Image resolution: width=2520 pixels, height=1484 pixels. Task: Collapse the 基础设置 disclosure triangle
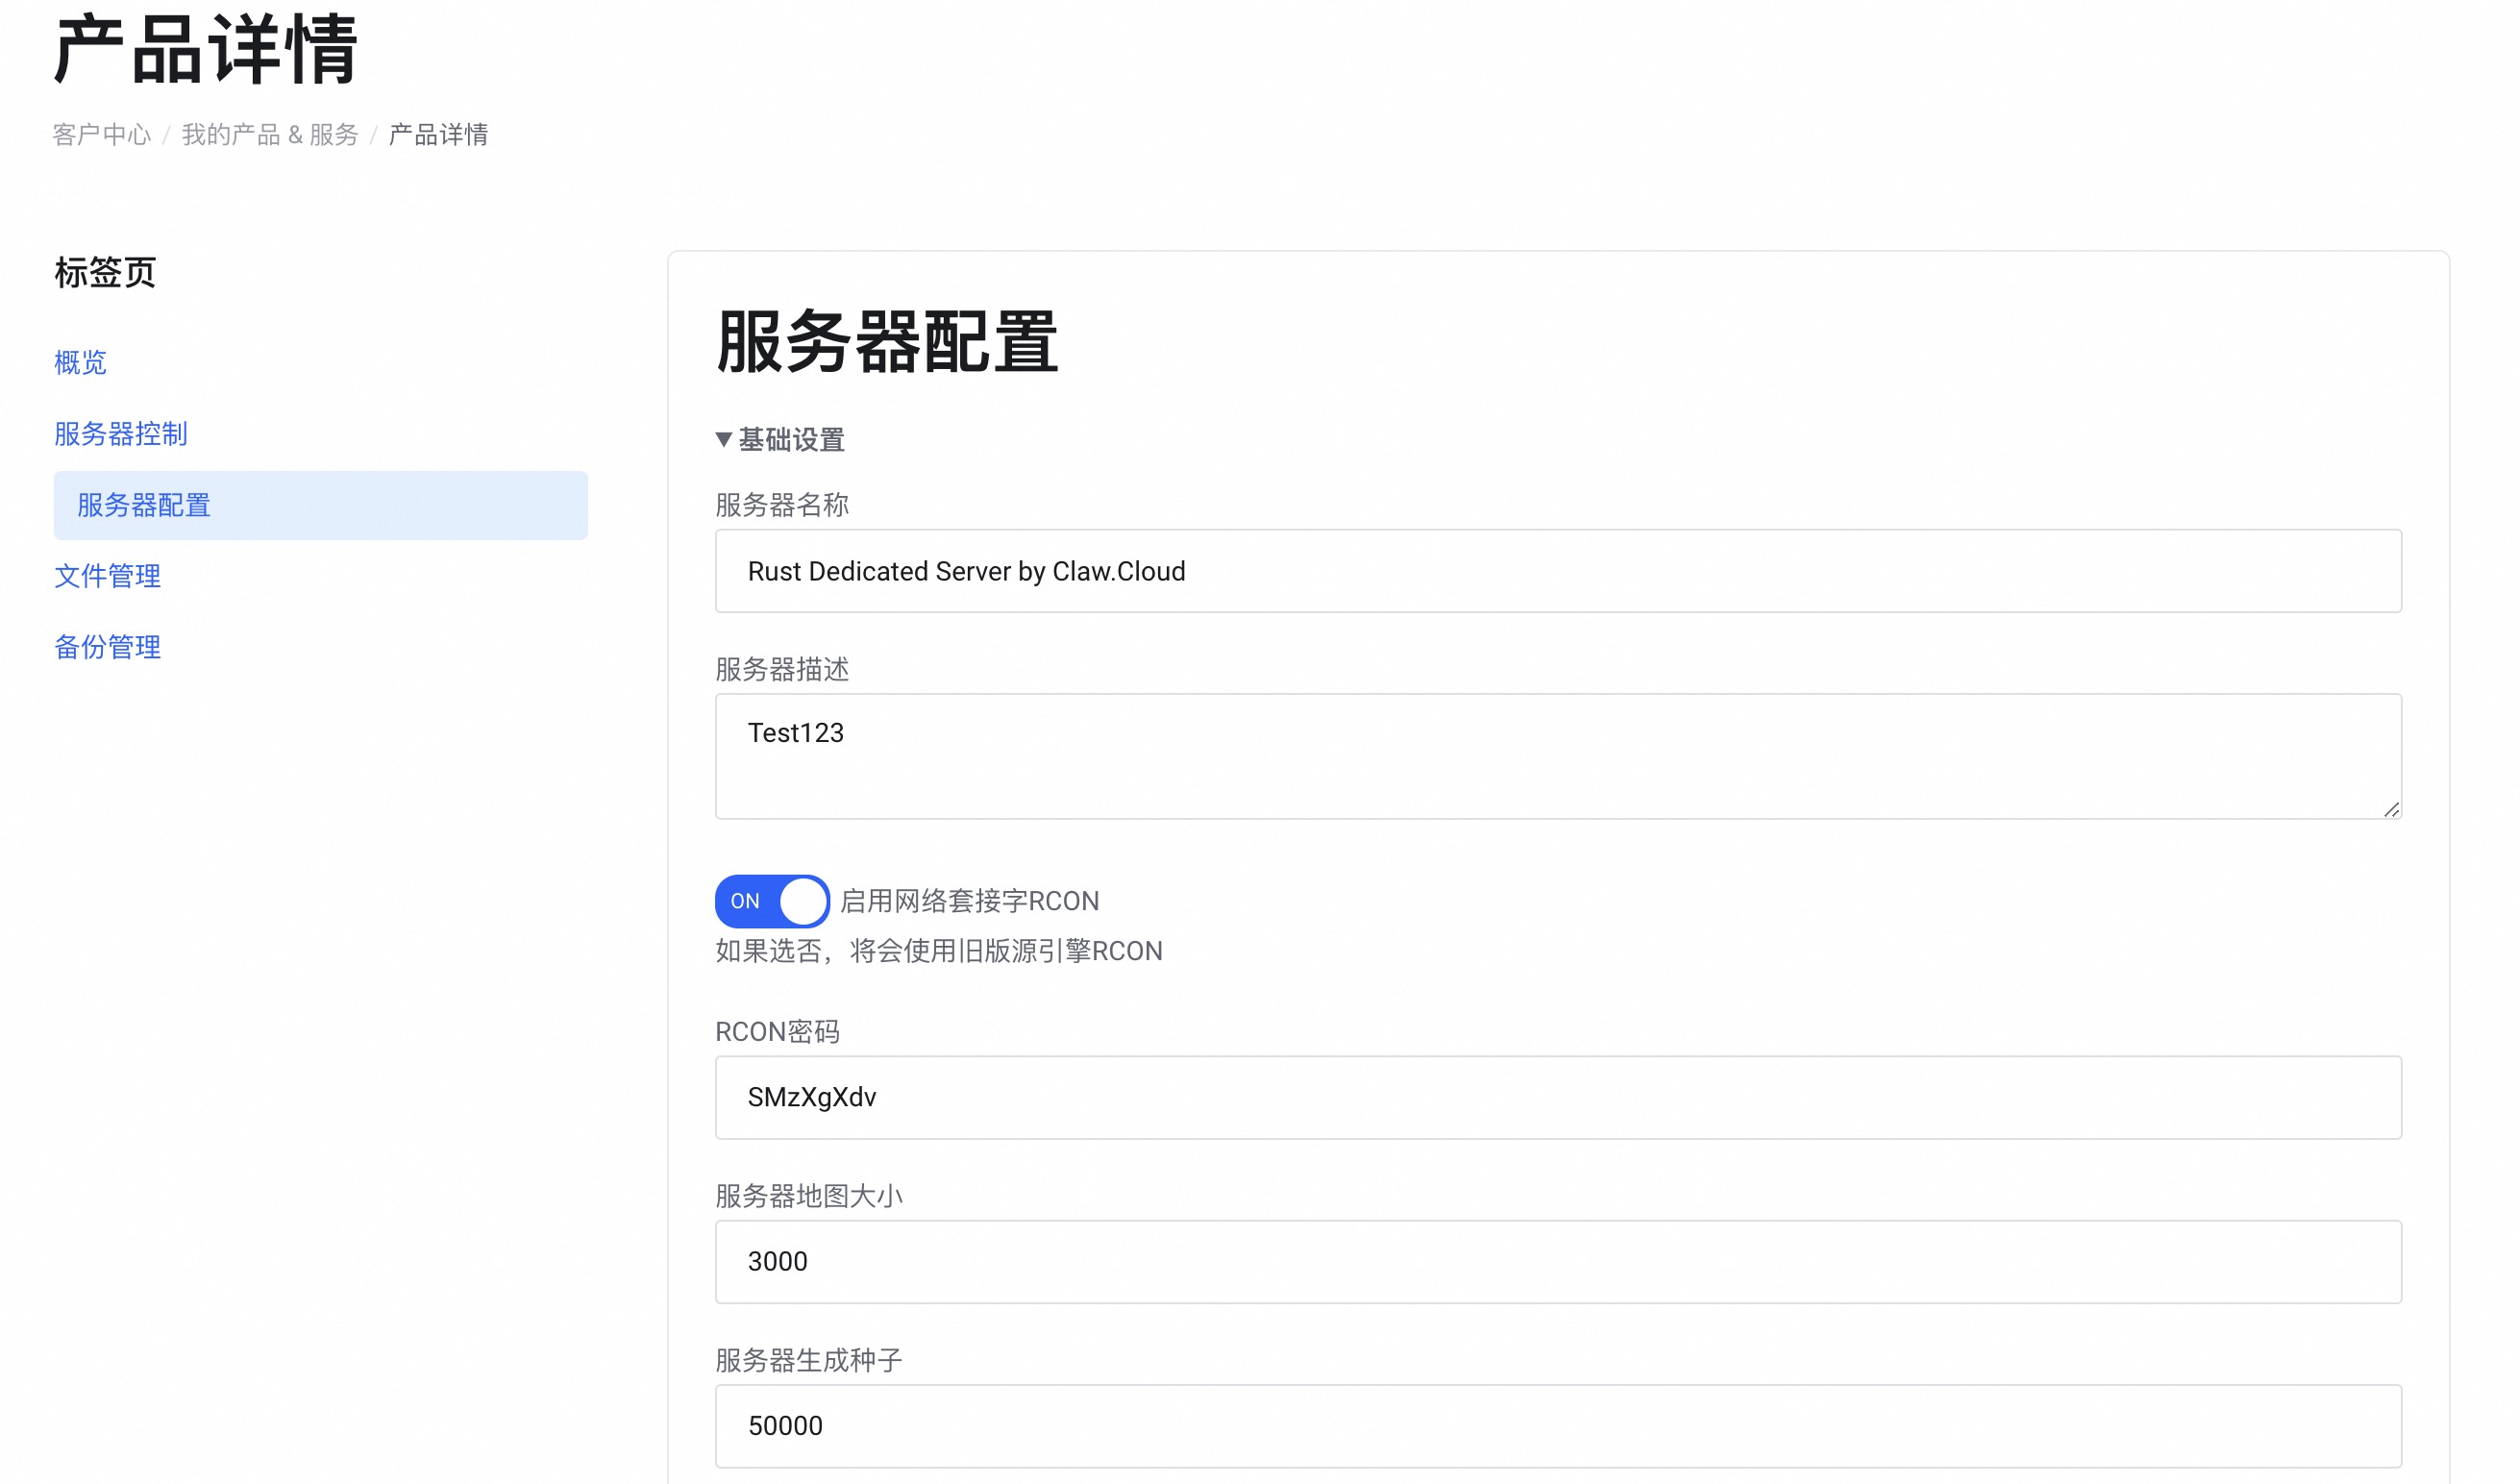(x=724, y=440)
